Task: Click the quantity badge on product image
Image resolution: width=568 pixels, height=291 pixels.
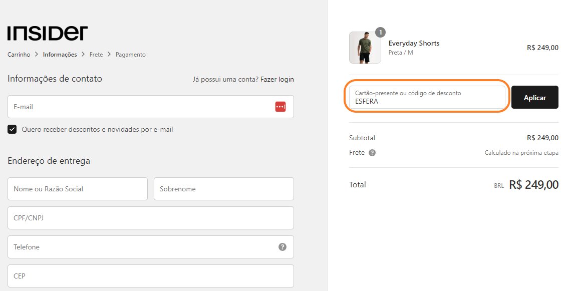Action: (380, 32)
